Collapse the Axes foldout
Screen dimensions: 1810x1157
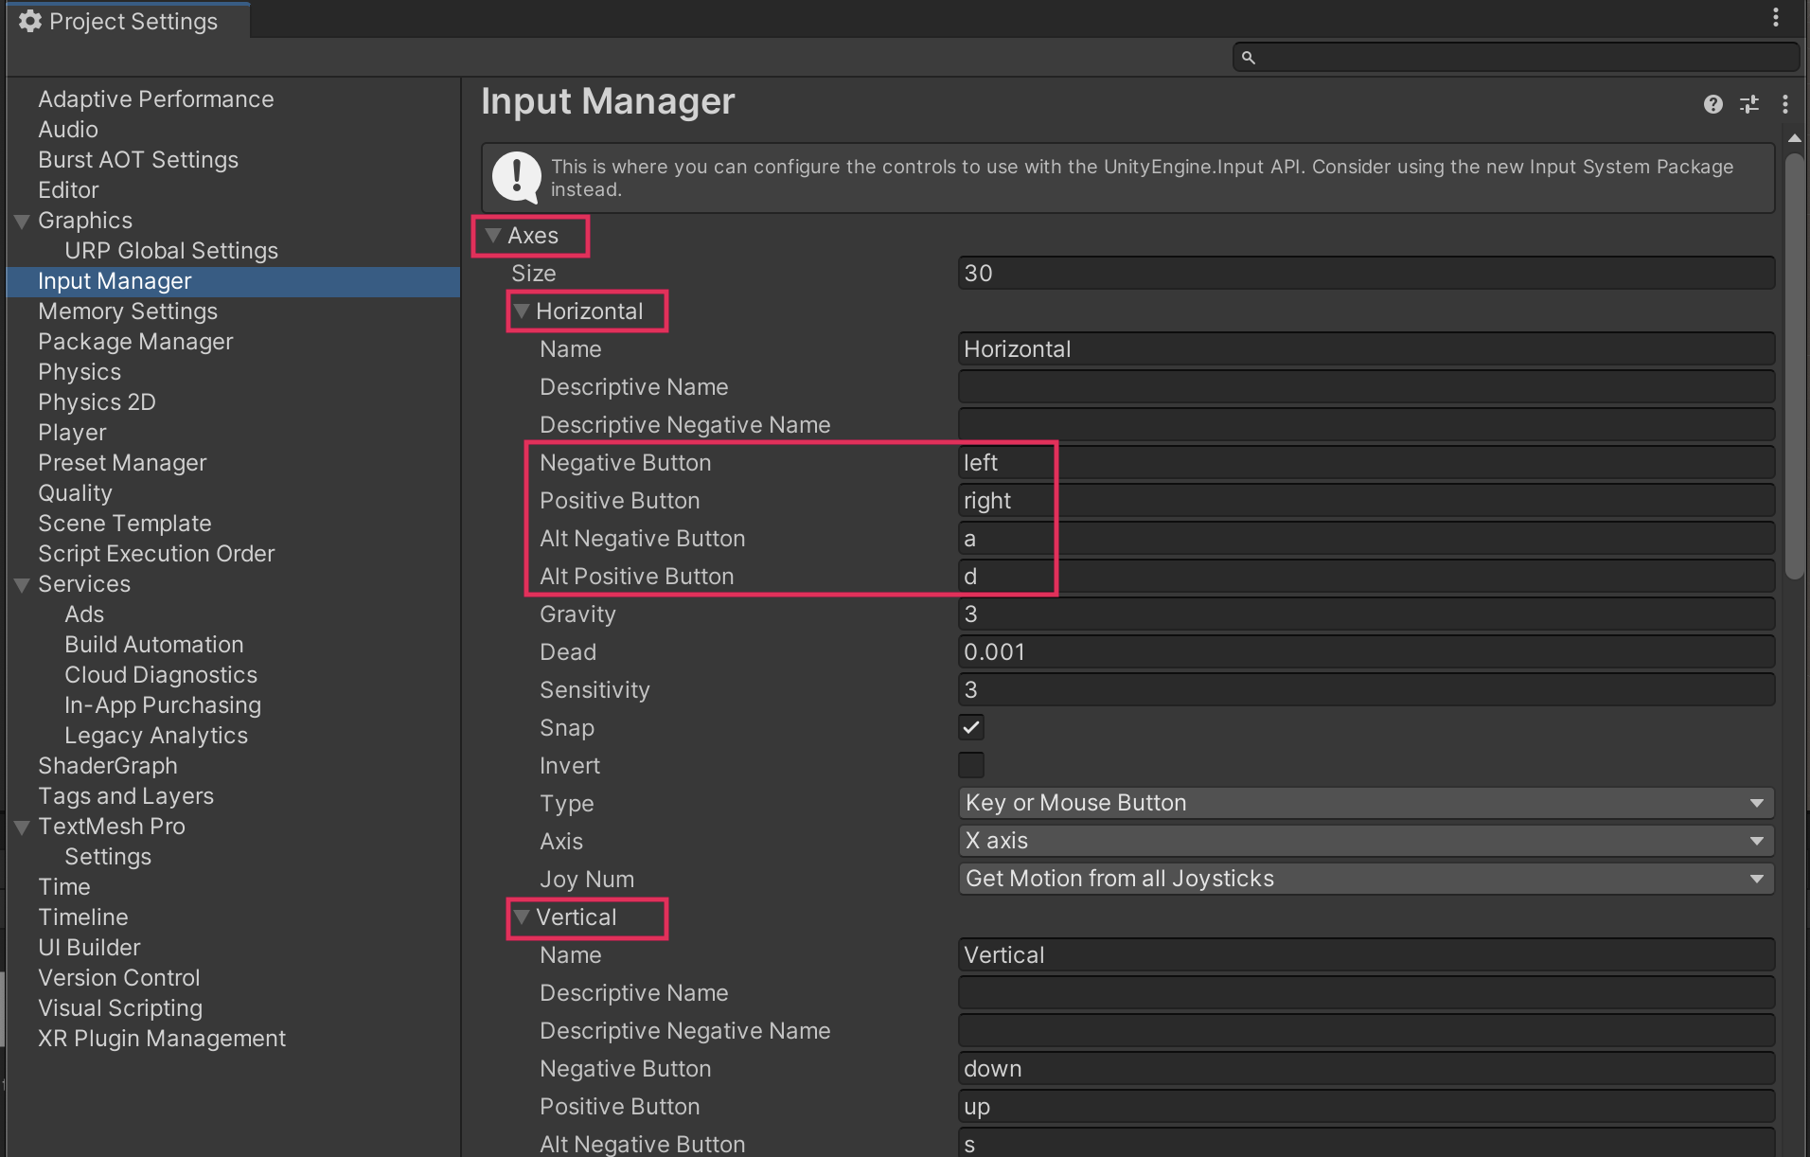[493, 236]
